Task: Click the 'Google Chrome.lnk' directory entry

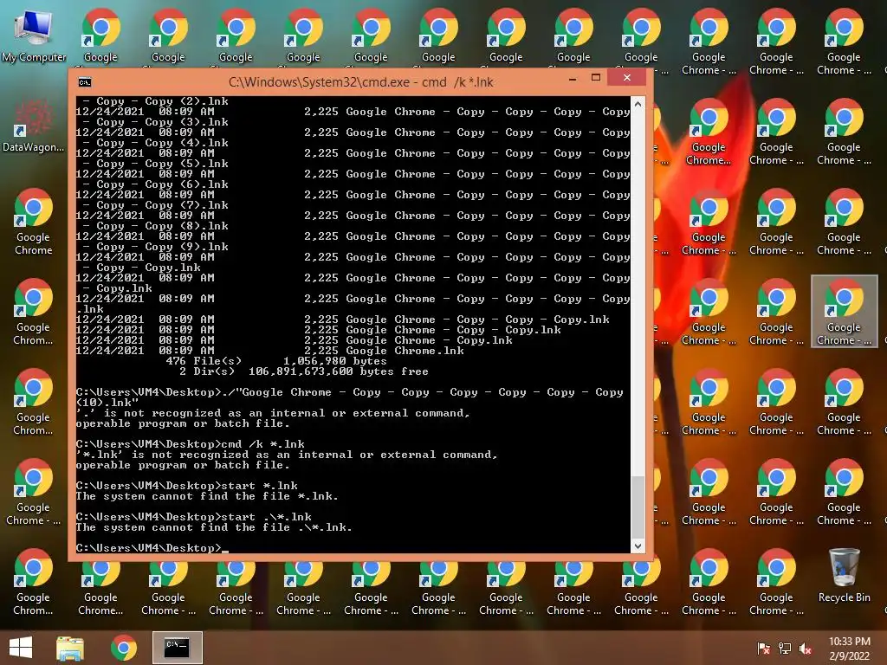Action: (x=270, y=351)
